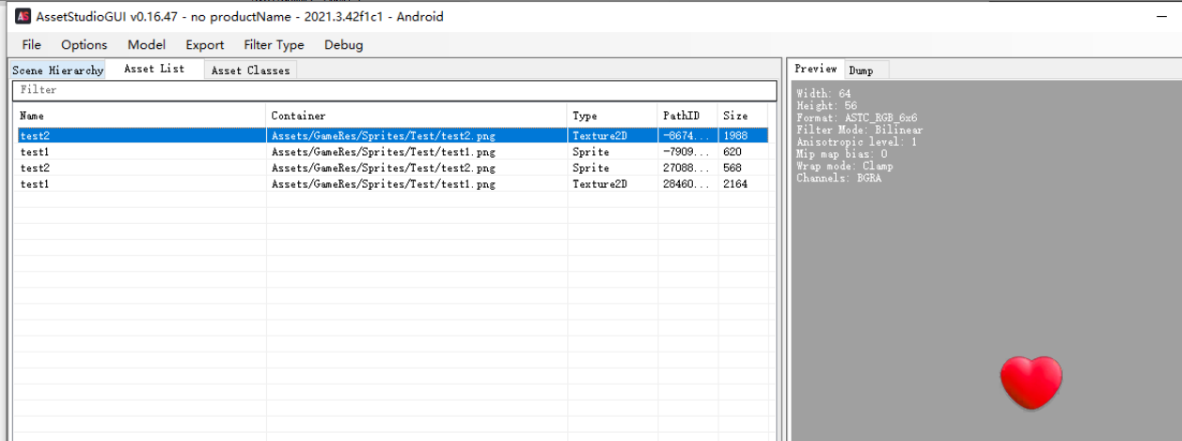
Task: Sort by the Type column header
Action: click(x=612, y=116)
